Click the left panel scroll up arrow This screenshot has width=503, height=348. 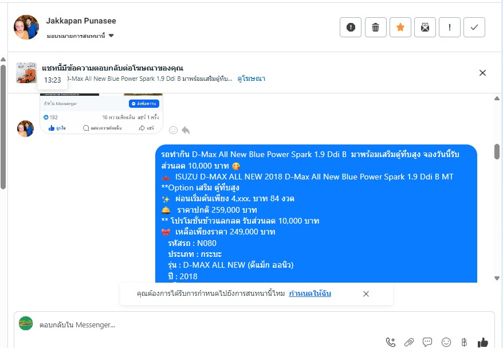click(3, 60)
